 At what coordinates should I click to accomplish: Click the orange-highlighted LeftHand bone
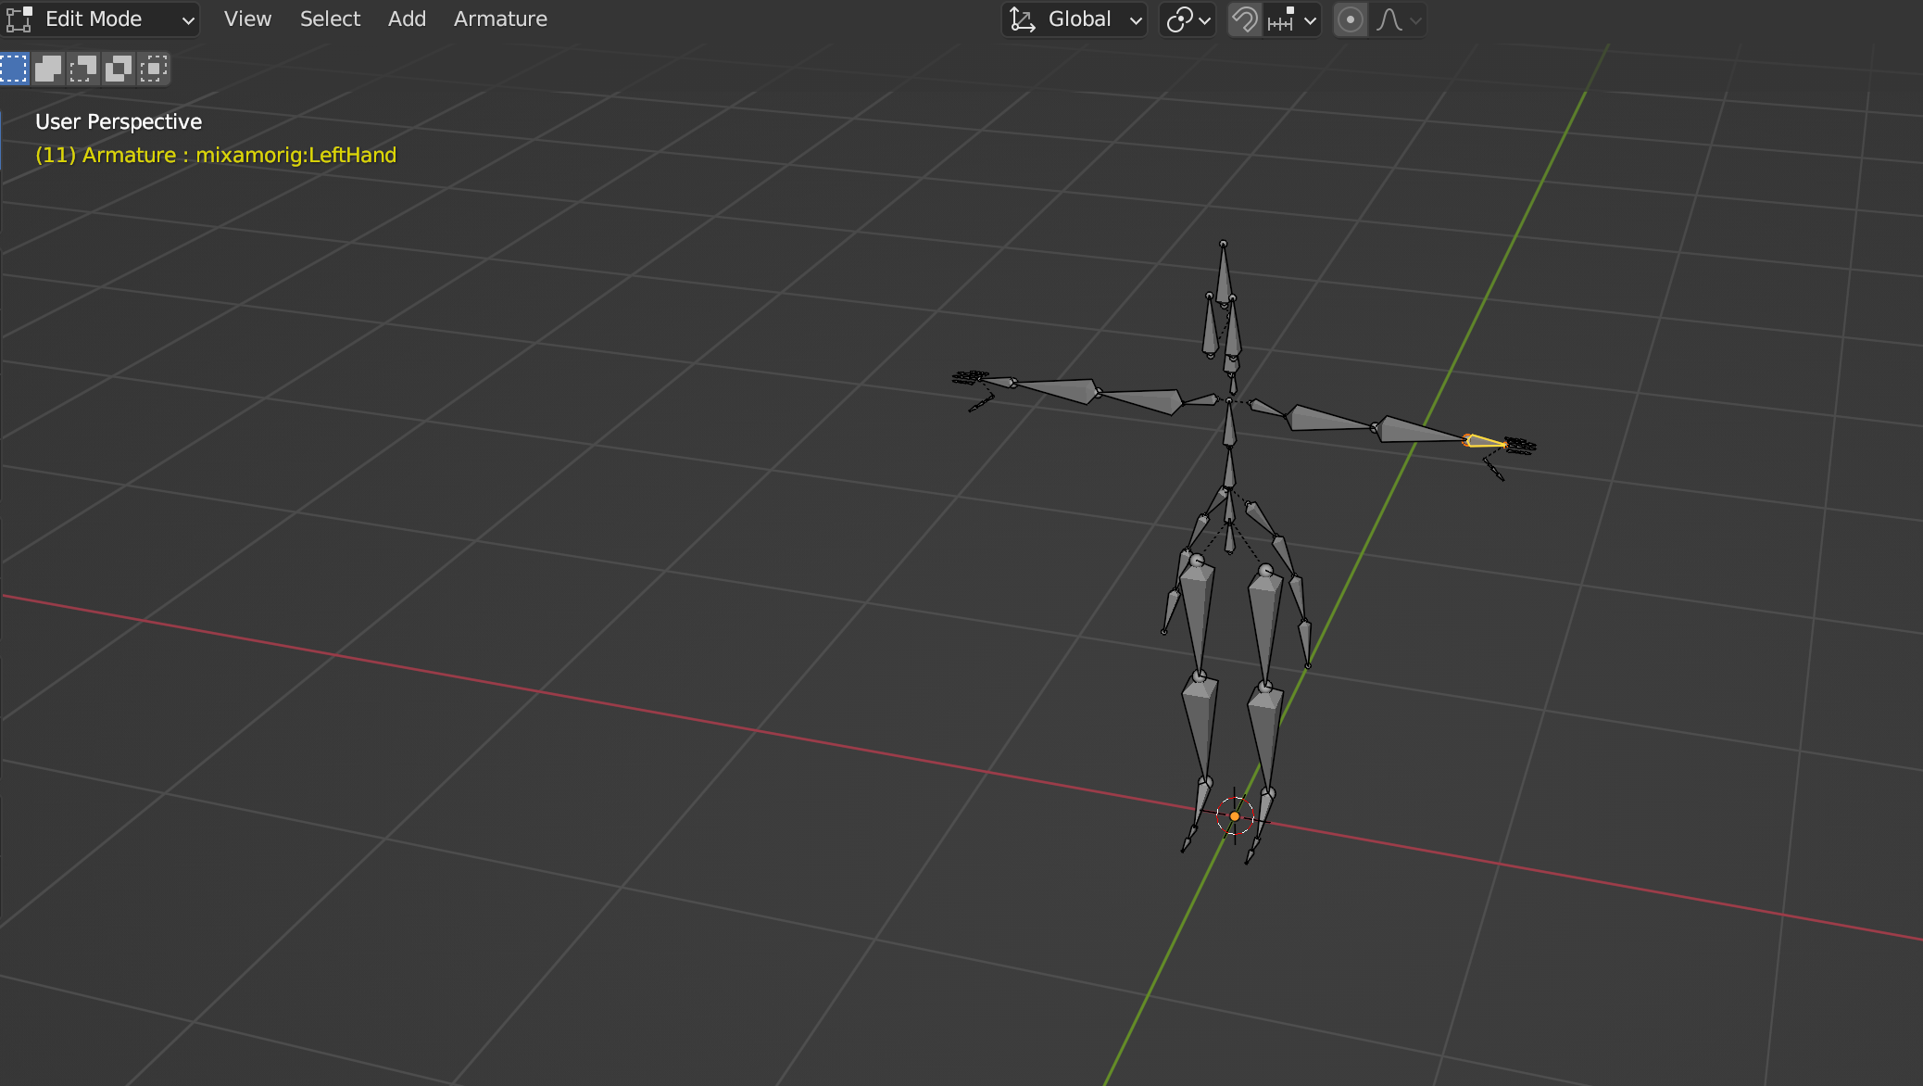(1484, 441)
